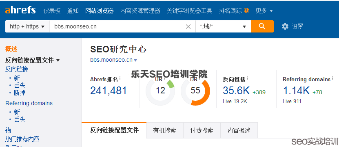Click the orange search magnifier button
Viewport: 339px width, 147px height.
[x=262, y=26]
